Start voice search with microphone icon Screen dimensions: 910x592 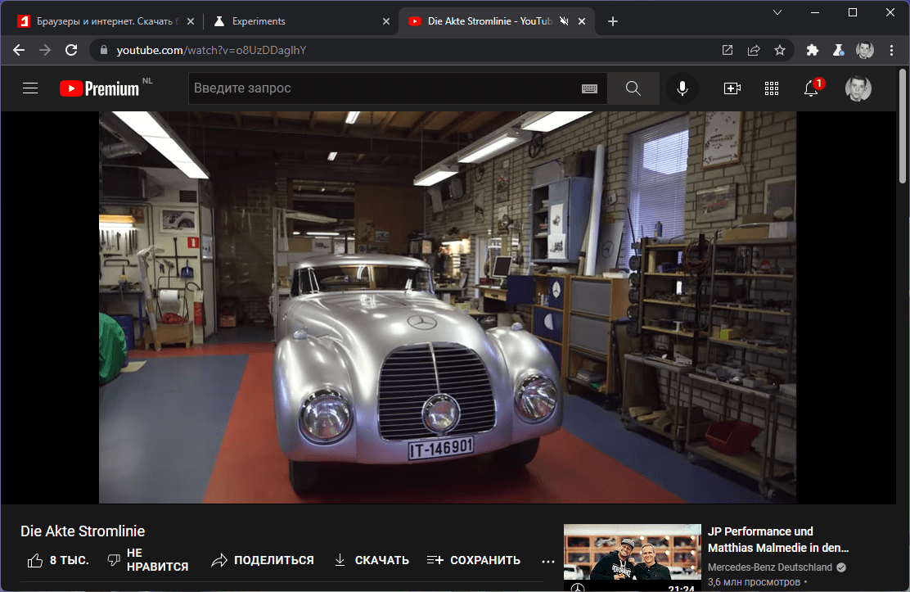coord(682,88)
